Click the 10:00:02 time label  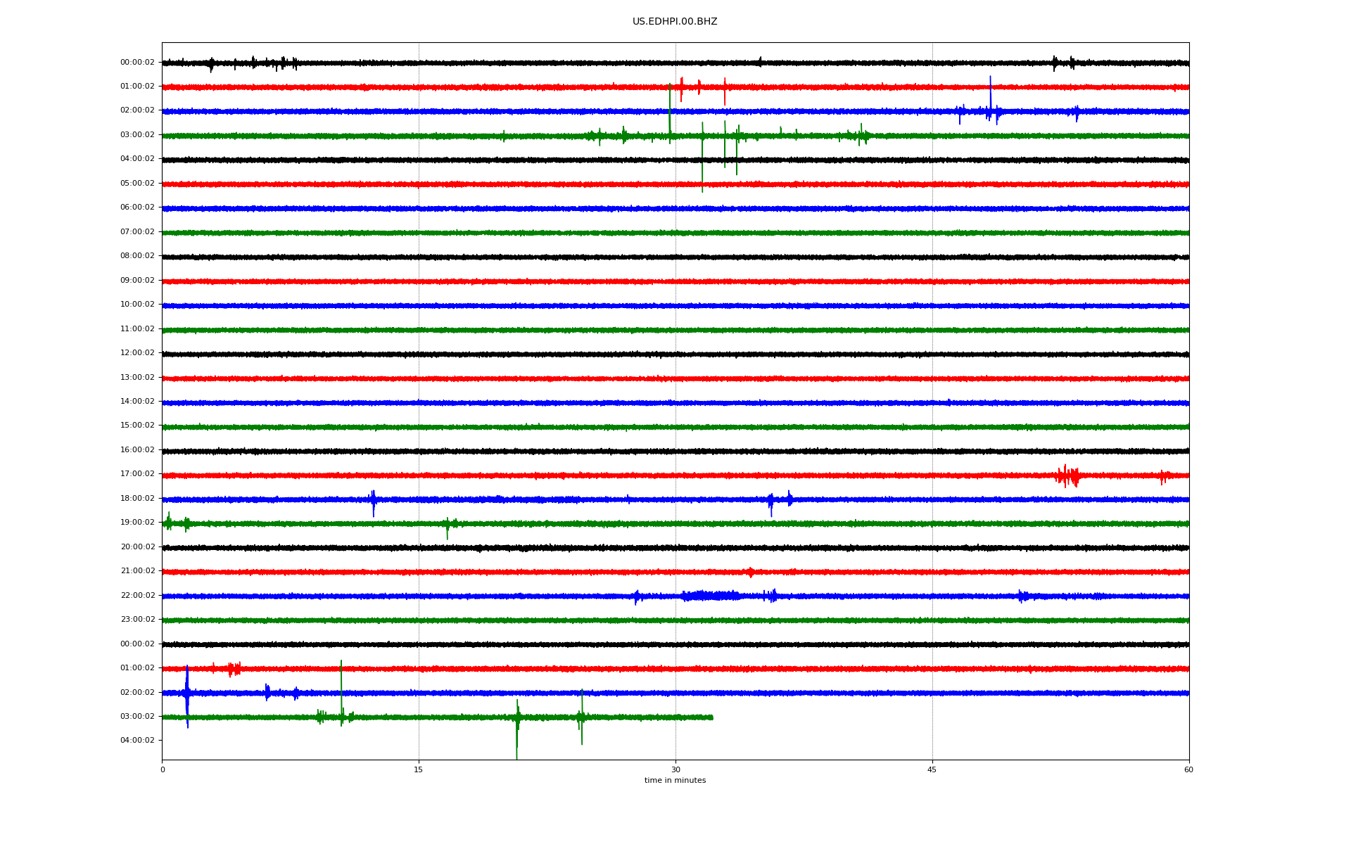click(x=137, y=305)
